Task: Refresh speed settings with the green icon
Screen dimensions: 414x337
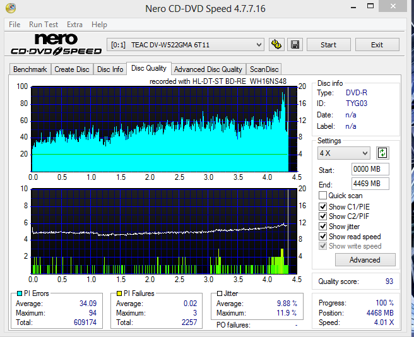Action: pos(382,153)
